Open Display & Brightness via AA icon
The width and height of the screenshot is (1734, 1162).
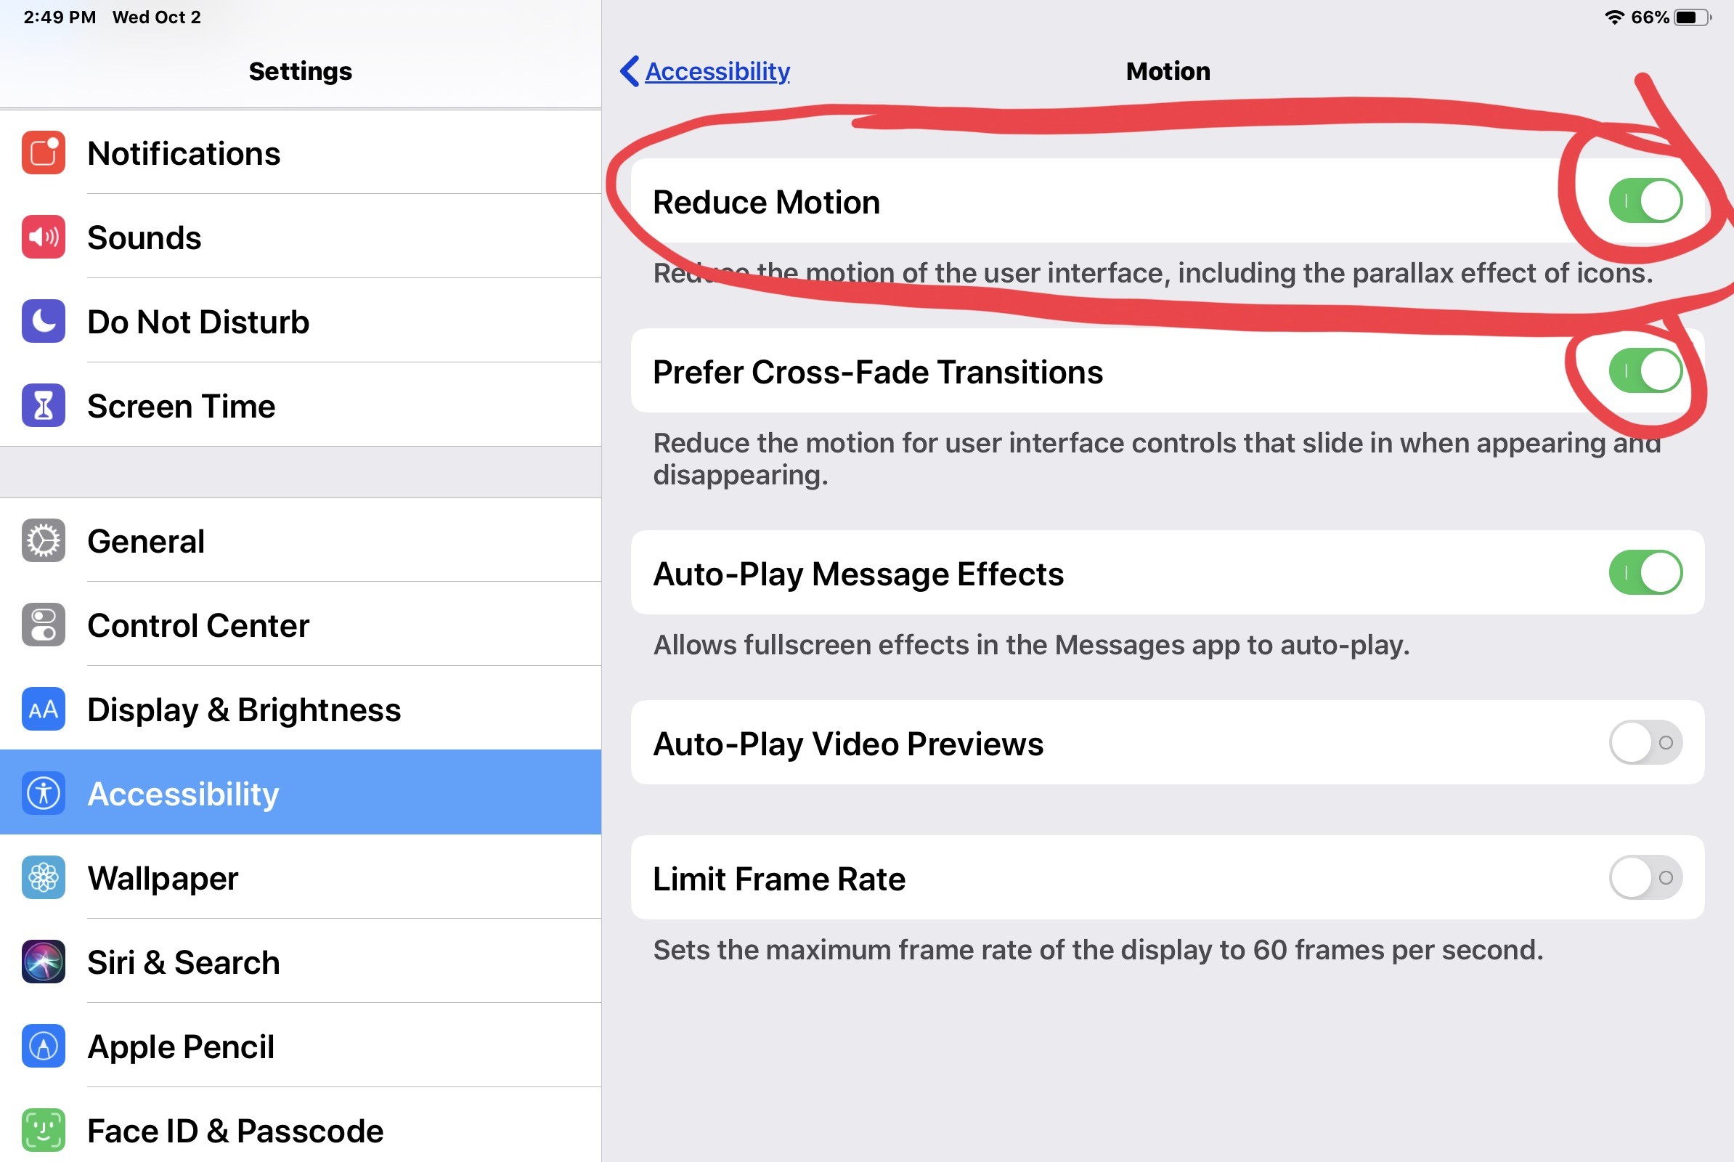pyautogui.click(x=42, y=710)
